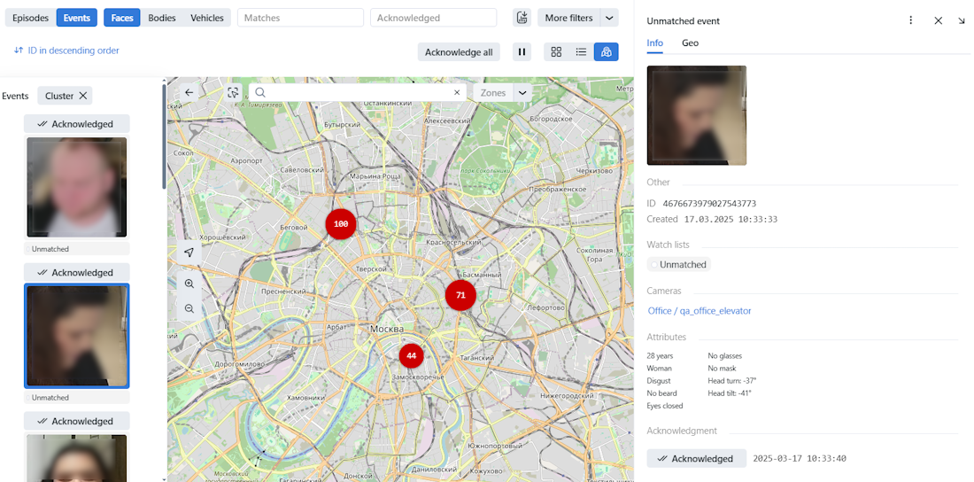The width and height of the screenshot is (974, 482).
Task: Open the Office / qa_office_elevator camera link
Action: pos(700,311)
